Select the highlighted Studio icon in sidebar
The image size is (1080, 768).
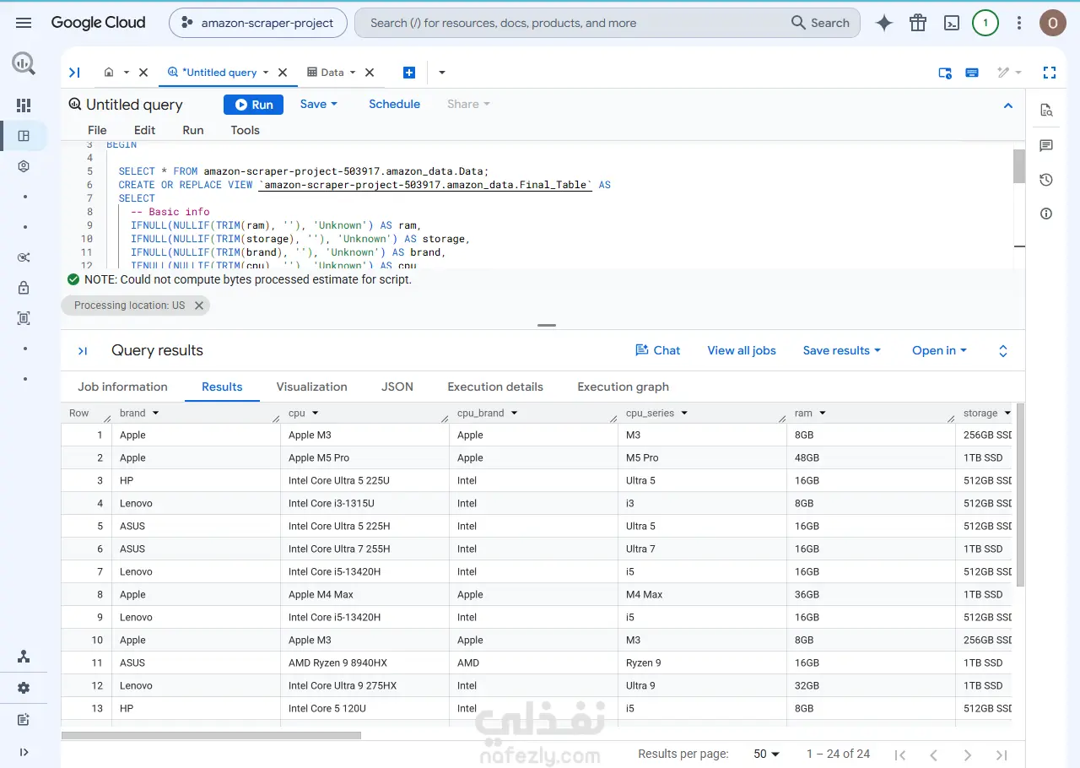click(x=24, y=136)
